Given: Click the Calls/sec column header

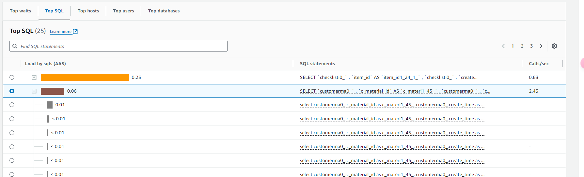Looking at the screenshot, I should 539,64.
